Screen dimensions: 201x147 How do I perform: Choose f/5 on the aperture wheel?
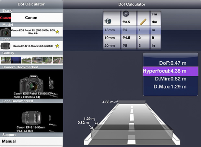(125, 45)
